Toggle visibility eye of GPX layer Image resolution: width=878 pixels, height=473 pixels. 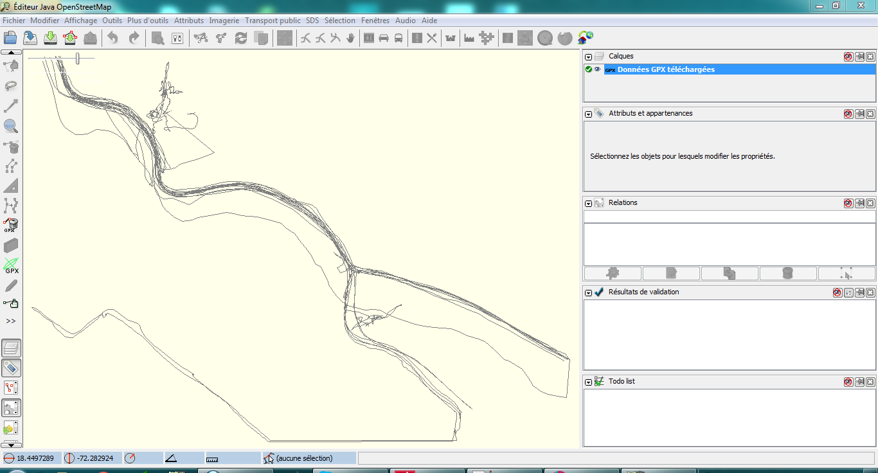click(x=598, y=69)
